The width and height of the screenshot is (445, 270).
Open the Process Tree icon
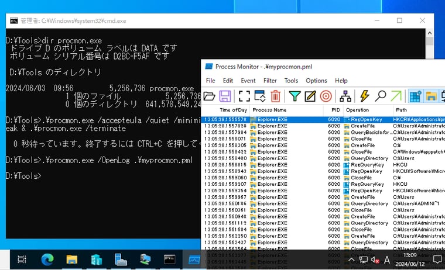click(x=345, y=96)
